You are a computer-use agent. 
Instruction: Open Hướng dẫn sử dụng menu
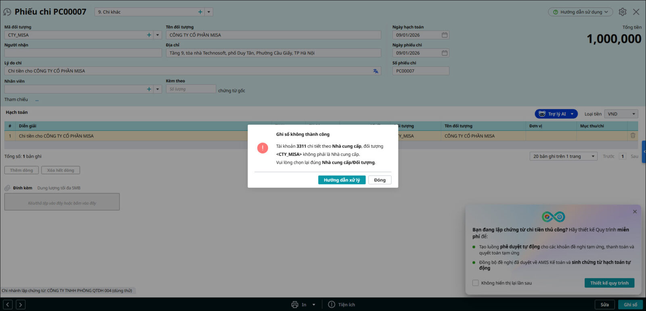[580, 12]
